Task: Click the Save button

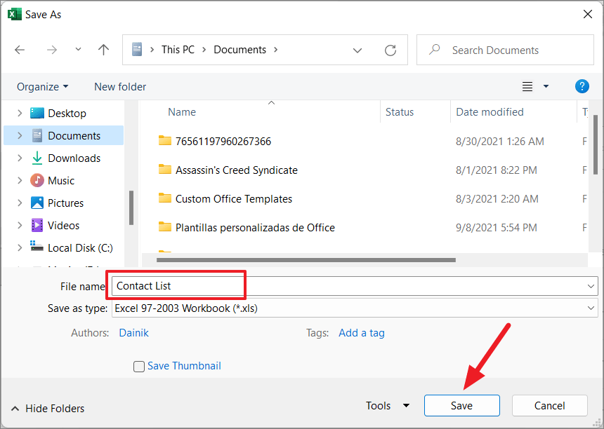Action: 461,406
